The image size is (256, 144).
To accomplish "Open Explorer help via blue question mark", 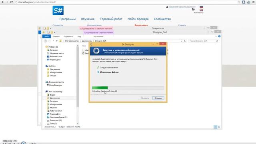I will click(x=219, y=36).
